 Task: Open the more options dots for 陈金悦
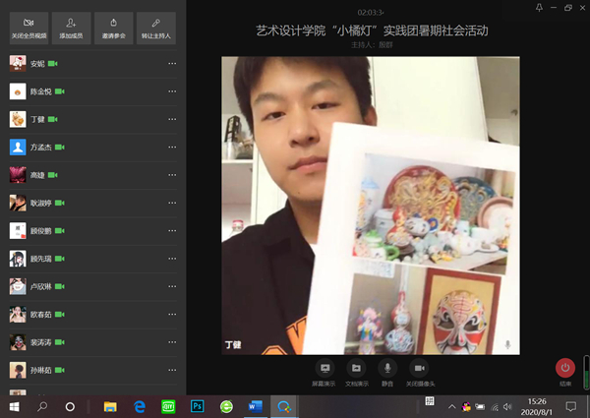tap(172, 91)
